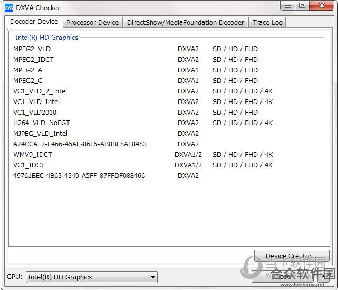Click the Device Creator button
Screen dimensions: 338x290
point(292,256)
